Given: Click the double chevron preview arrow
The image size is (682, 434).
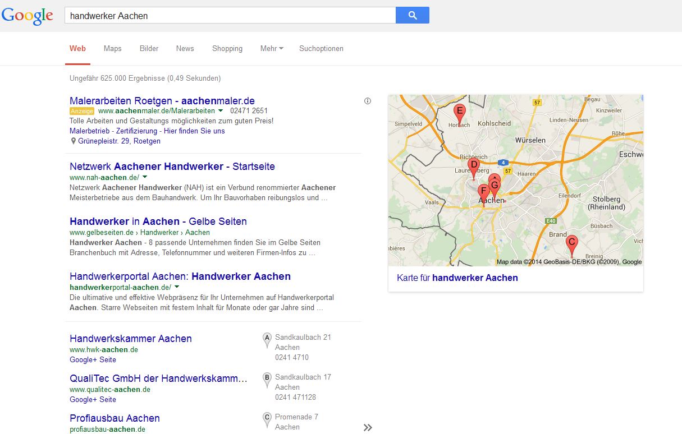Looking at the screenshot, I should (x=368, y=428).
